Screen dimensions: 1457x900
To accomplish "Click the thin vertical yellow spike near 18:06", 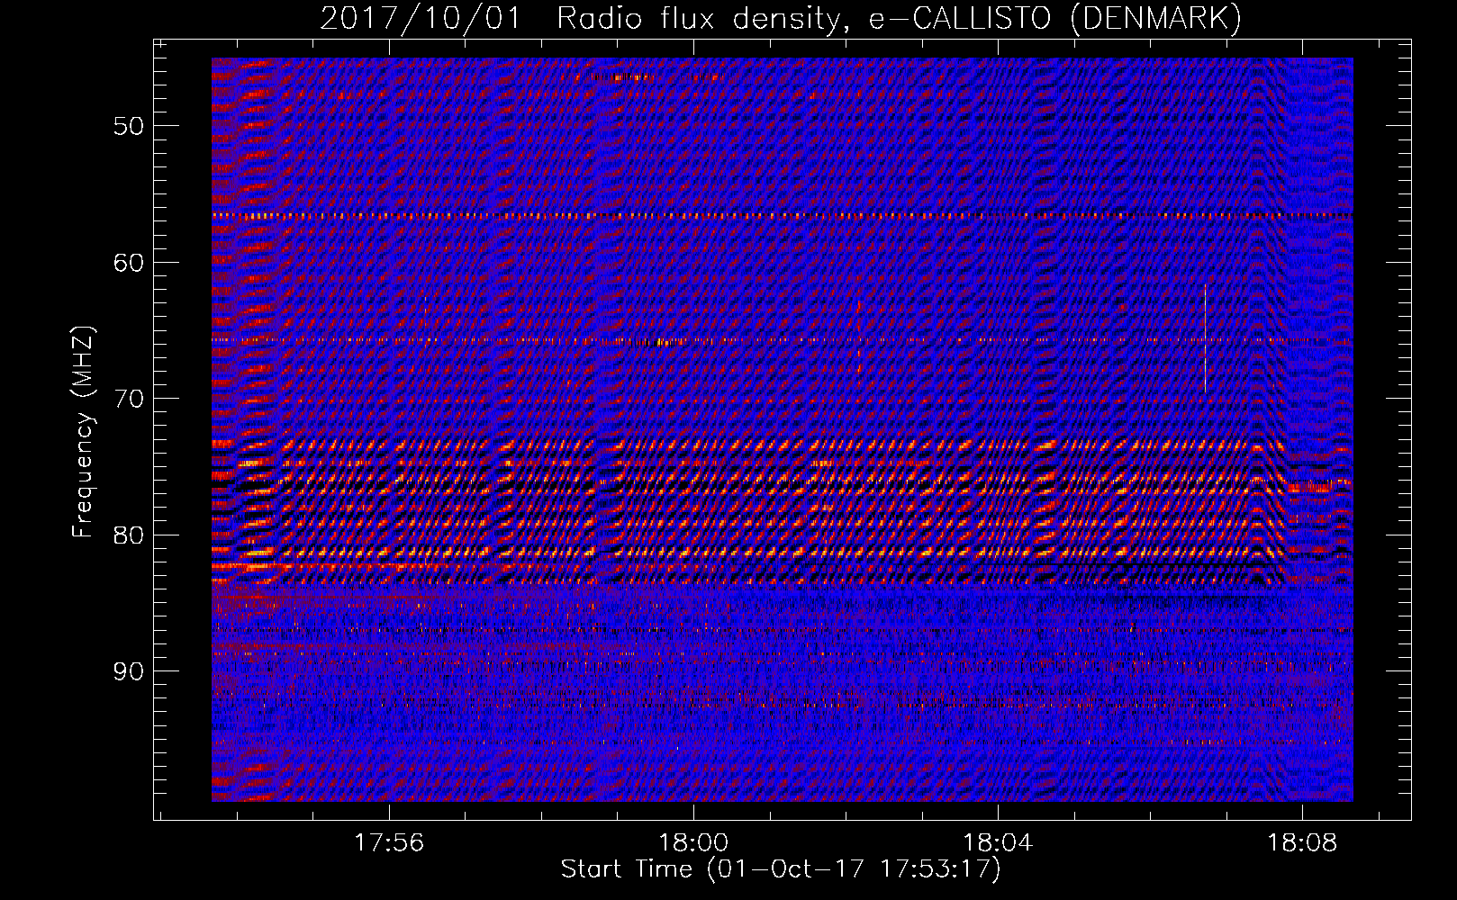I will coord(1205,338).
